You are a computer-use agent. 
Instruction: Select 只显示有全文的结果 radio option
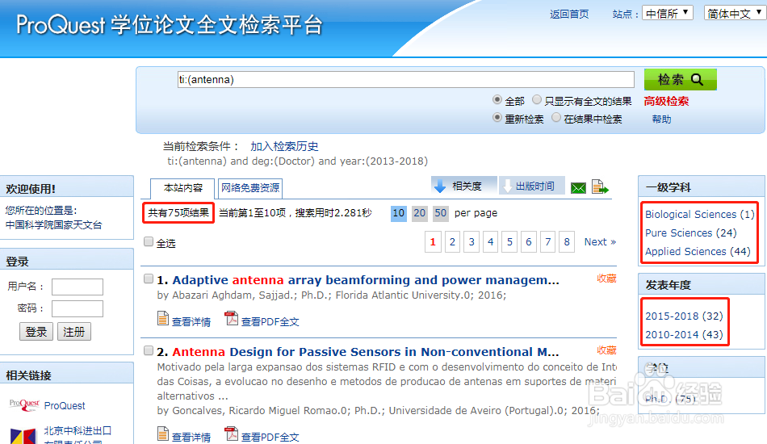click(x=537, y=100)
